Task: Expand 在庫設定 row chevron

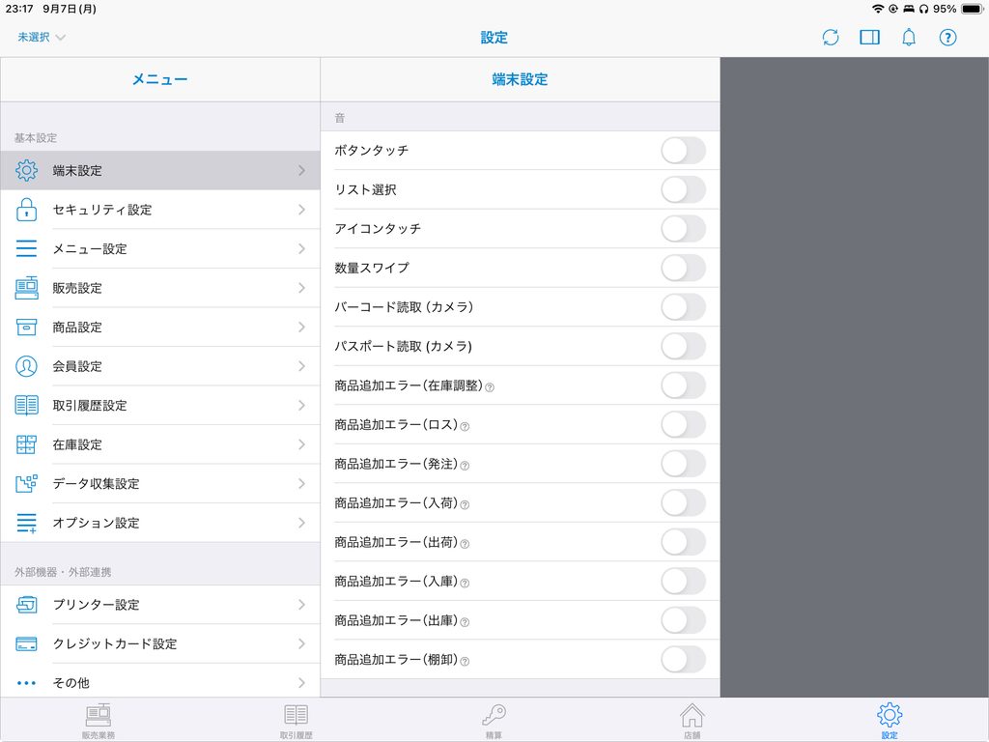Action: click(301, 444)
